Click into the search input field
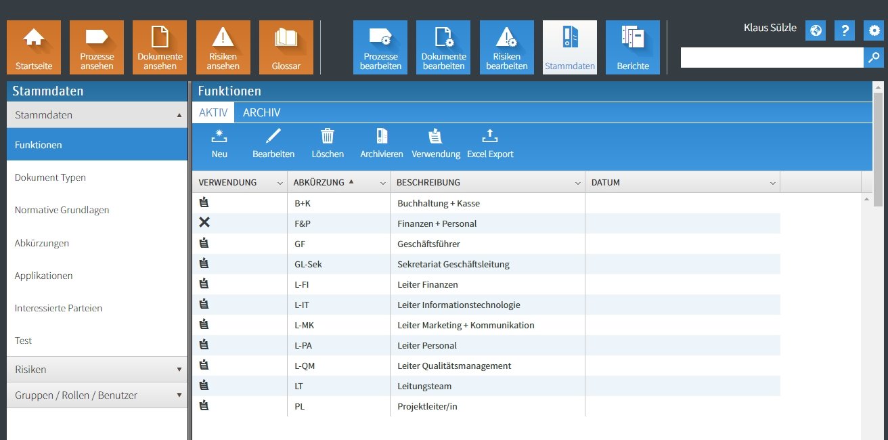Viewport: 888px width, 440px height. click(772, 58)
